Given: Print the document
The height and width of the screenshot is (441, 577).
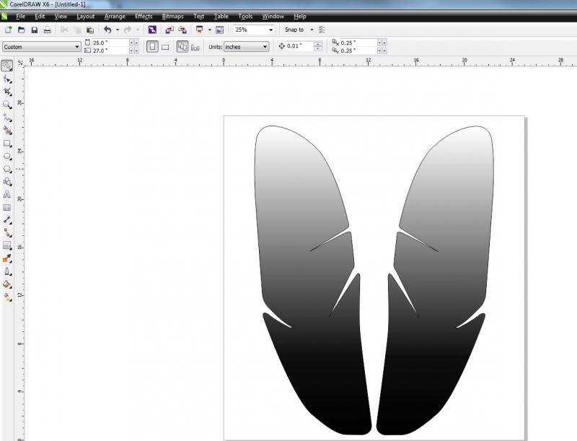Looking at the screenshot, I should [x=47, y=30].
